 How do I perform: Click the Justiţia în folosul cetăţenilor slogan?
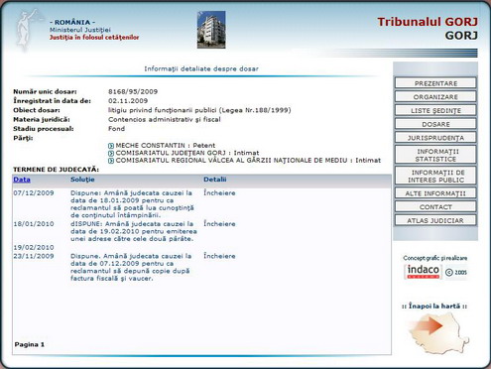(x=94, y=38)
